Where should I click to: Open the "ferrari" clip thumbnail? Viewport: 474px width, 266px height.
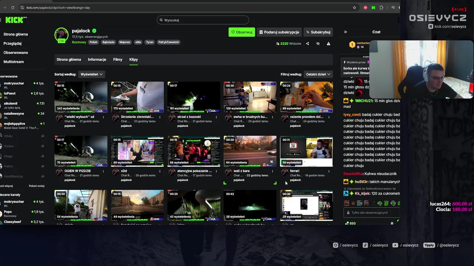click(306, 151)
